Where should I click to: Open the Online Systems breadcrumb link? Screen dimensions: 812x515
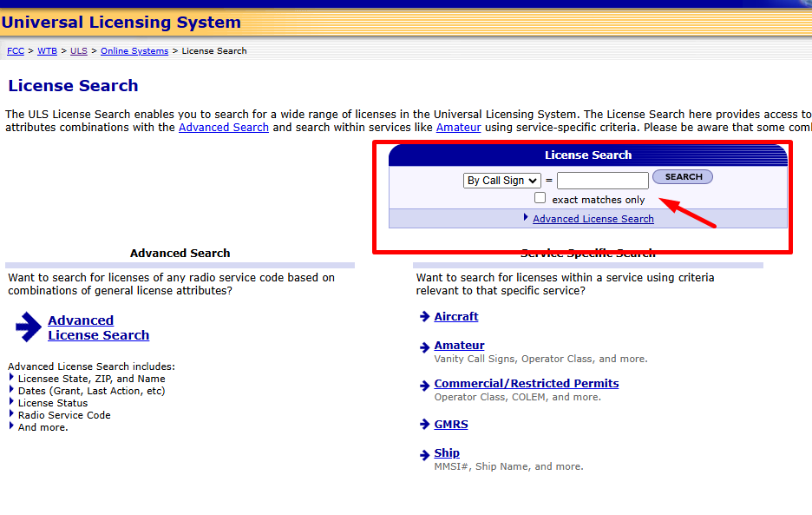coord(134,51)
